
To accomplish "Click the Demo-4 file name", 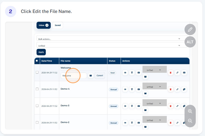I will pos(65,89).
